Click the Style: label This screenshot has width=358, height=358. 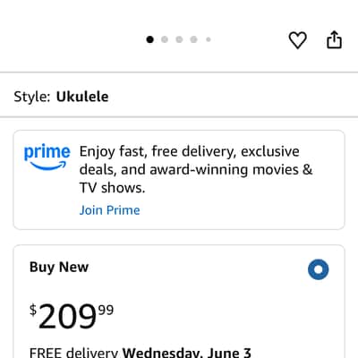32,97
